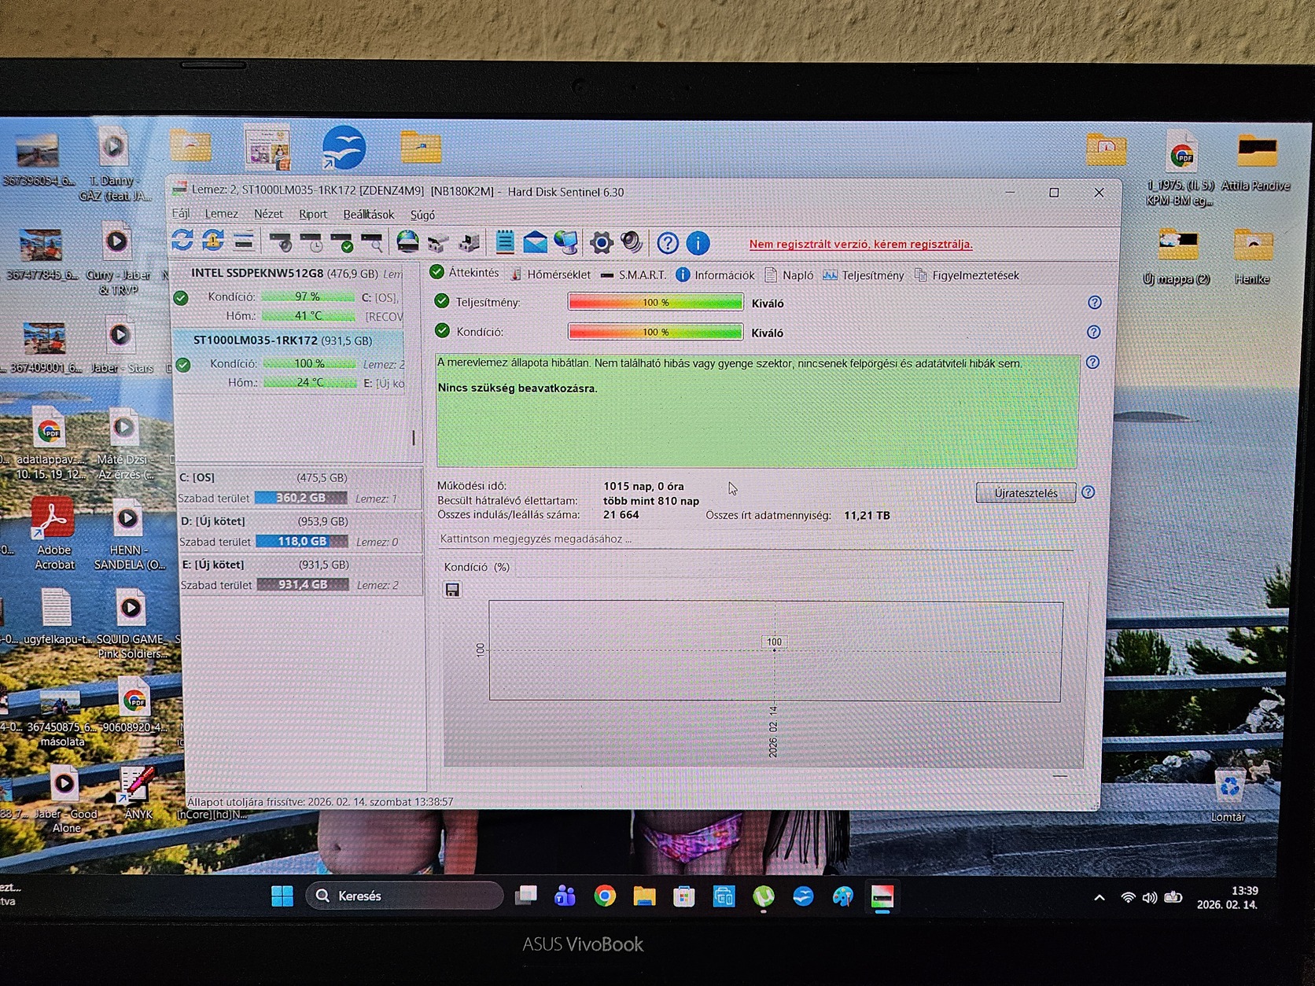
Task: Open the Beállítások menu
Action: [x=369, y=215]
